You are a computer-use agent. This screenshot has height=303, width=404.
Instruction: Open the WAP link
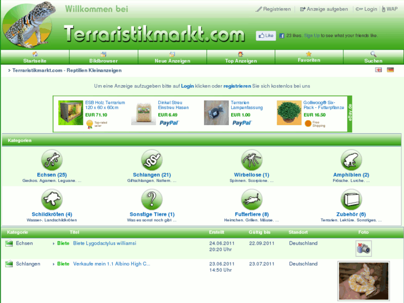(x=390, y=9)
